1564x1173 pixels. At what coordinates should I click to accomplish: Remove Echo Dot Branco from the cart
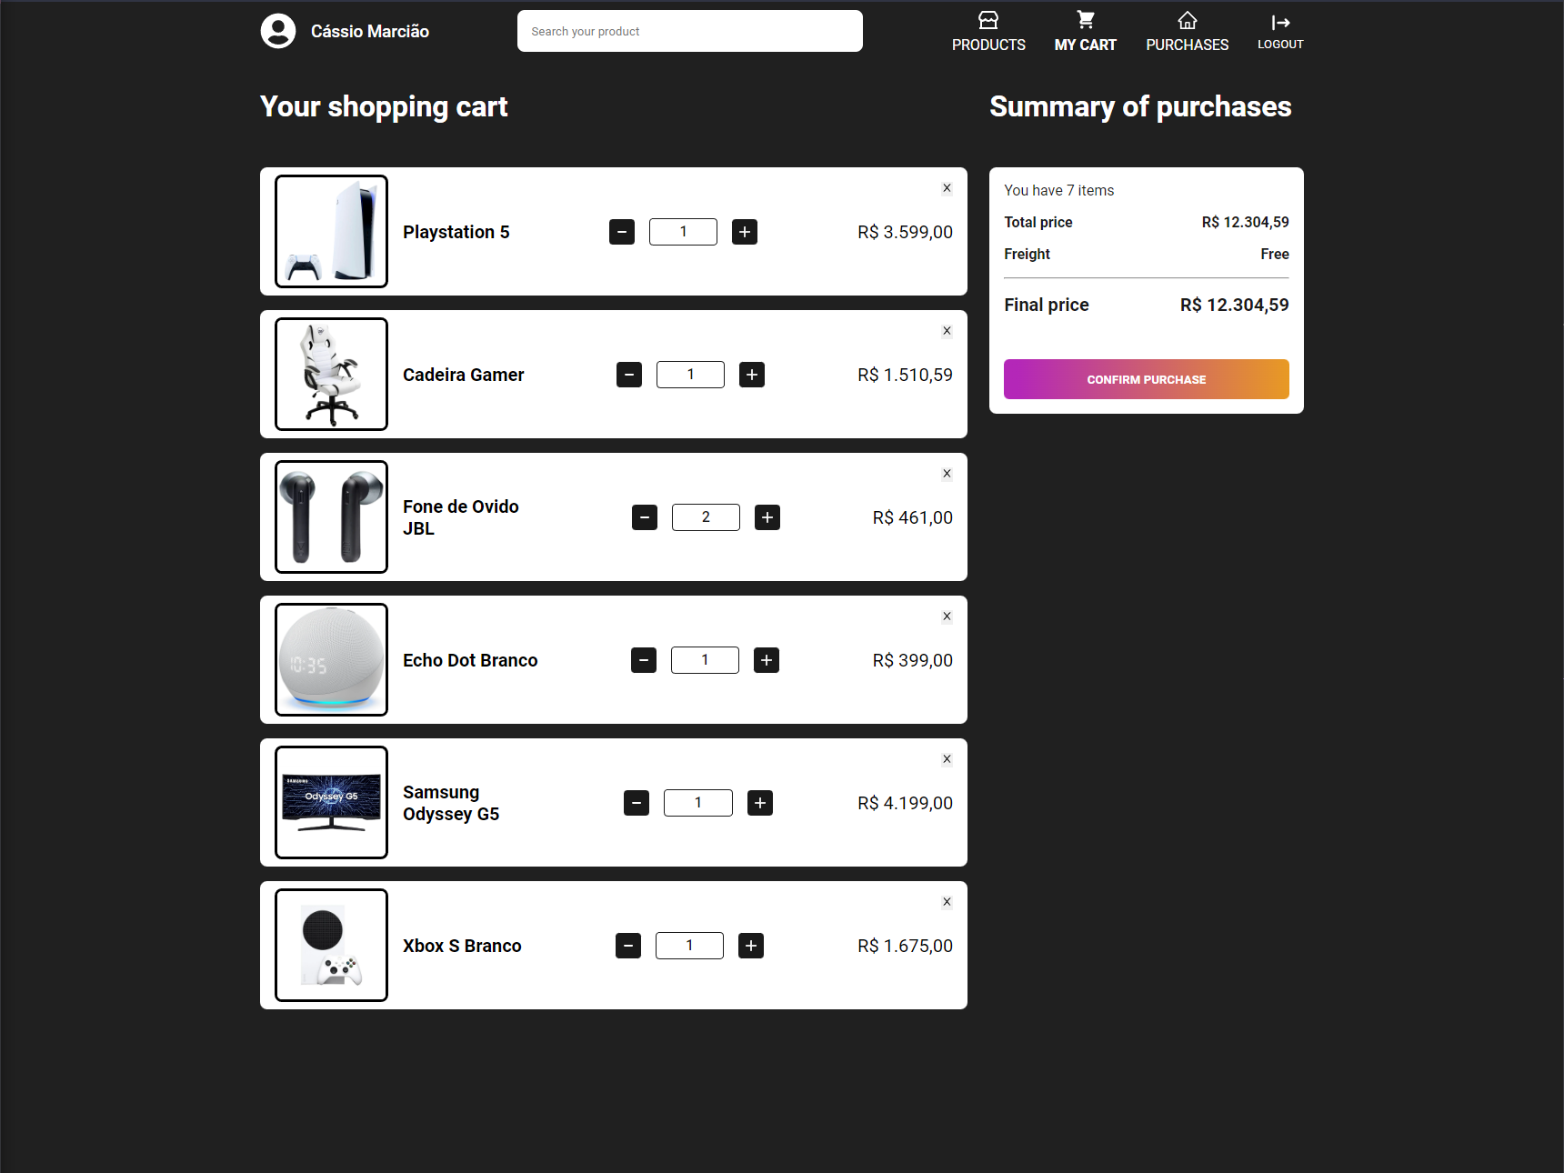[x=947, y=616]
